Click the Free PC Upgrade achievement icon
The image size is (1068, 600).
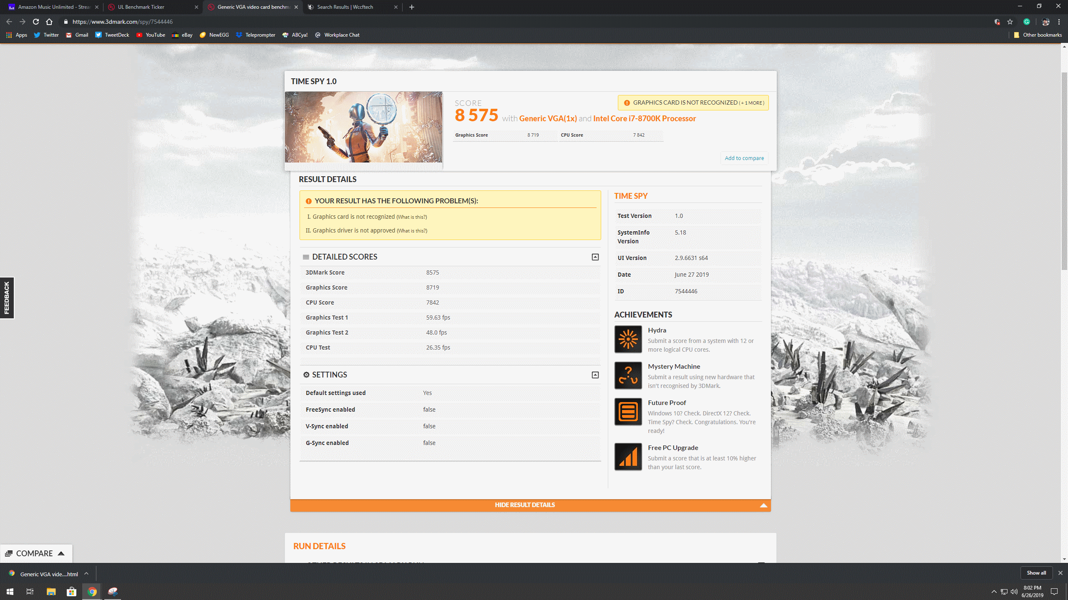(628, 457)
